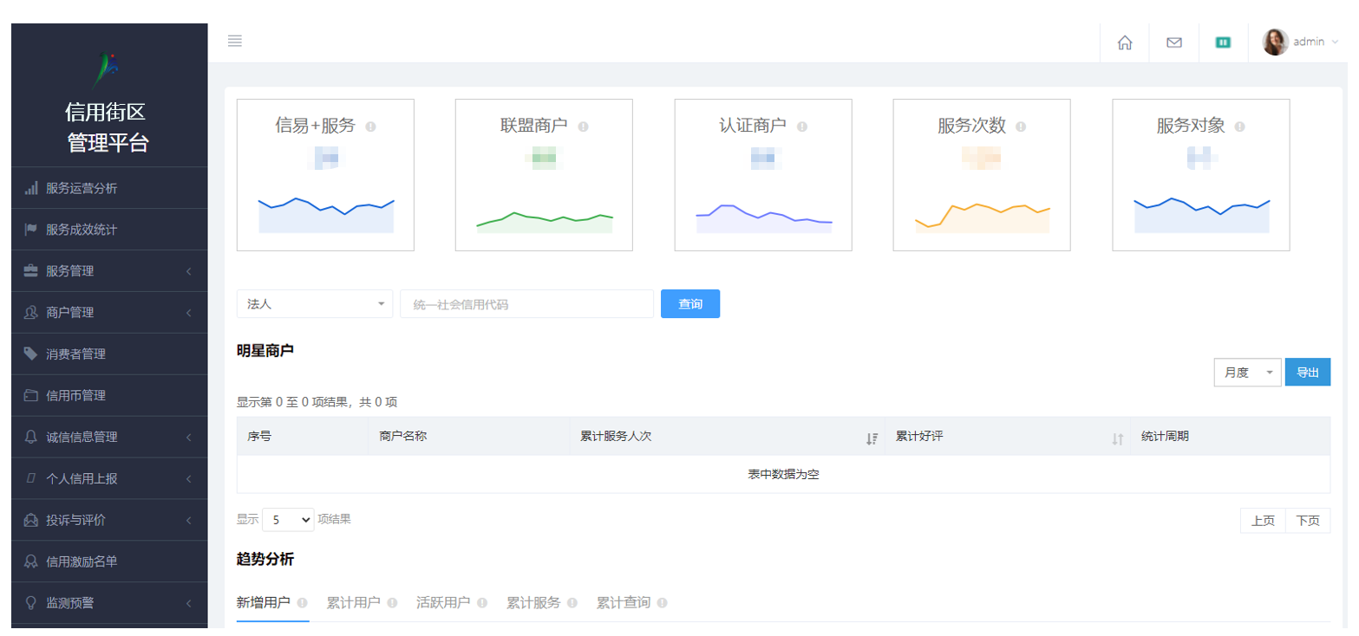The width and height of the screenshot is (1359, 636).
Task: Click the sort icon in 累计好评 column
Action: [1117, 438]
